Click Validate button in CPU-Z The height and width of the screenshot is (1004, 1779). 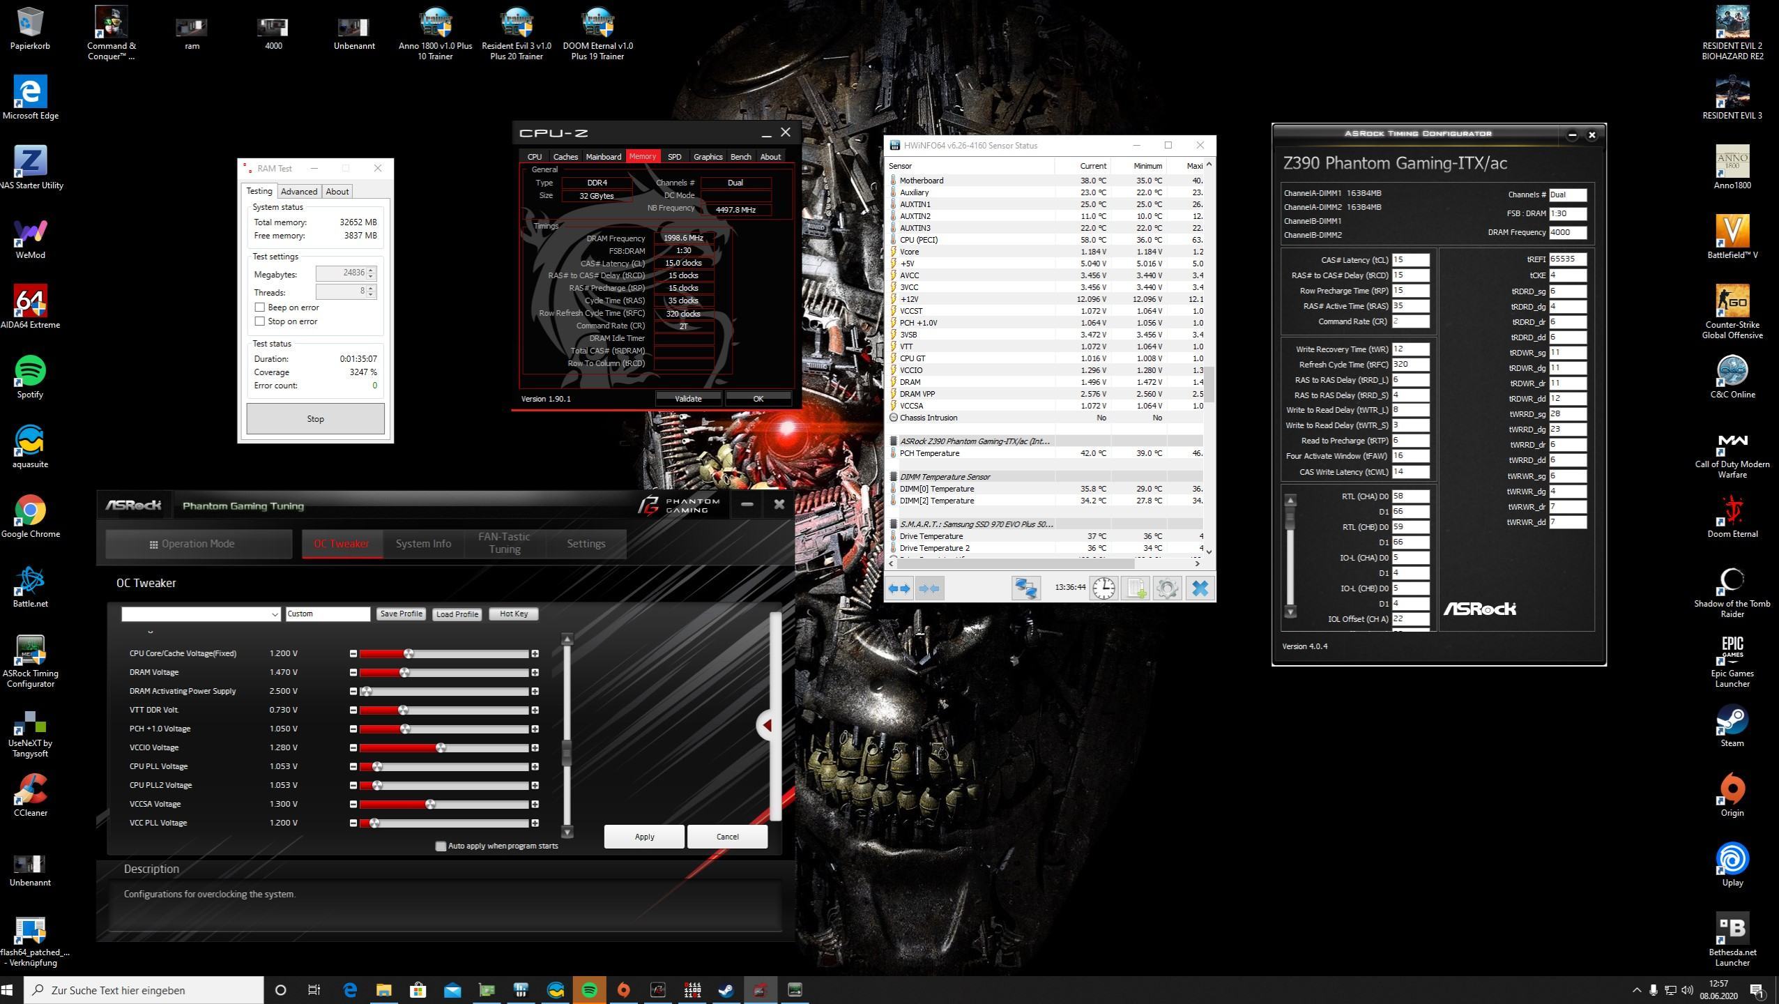(688, 399)
